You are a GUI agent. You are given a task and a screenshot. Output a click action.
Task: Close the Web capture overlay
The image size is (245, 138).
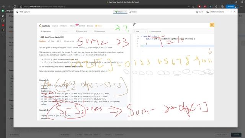(235, 12)
